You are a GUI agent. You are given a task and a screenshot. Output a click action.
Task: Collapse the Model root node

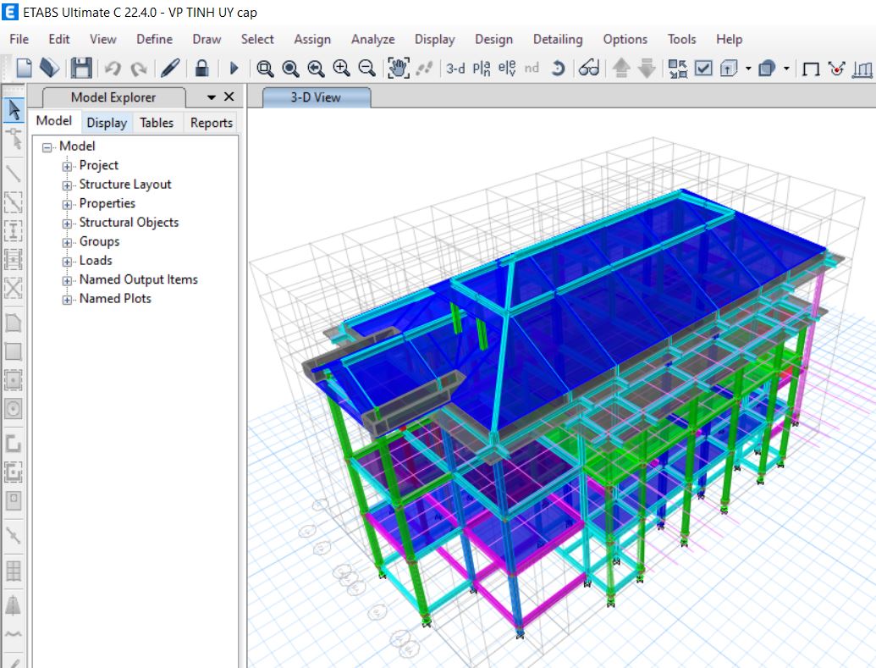pos(47,147)
